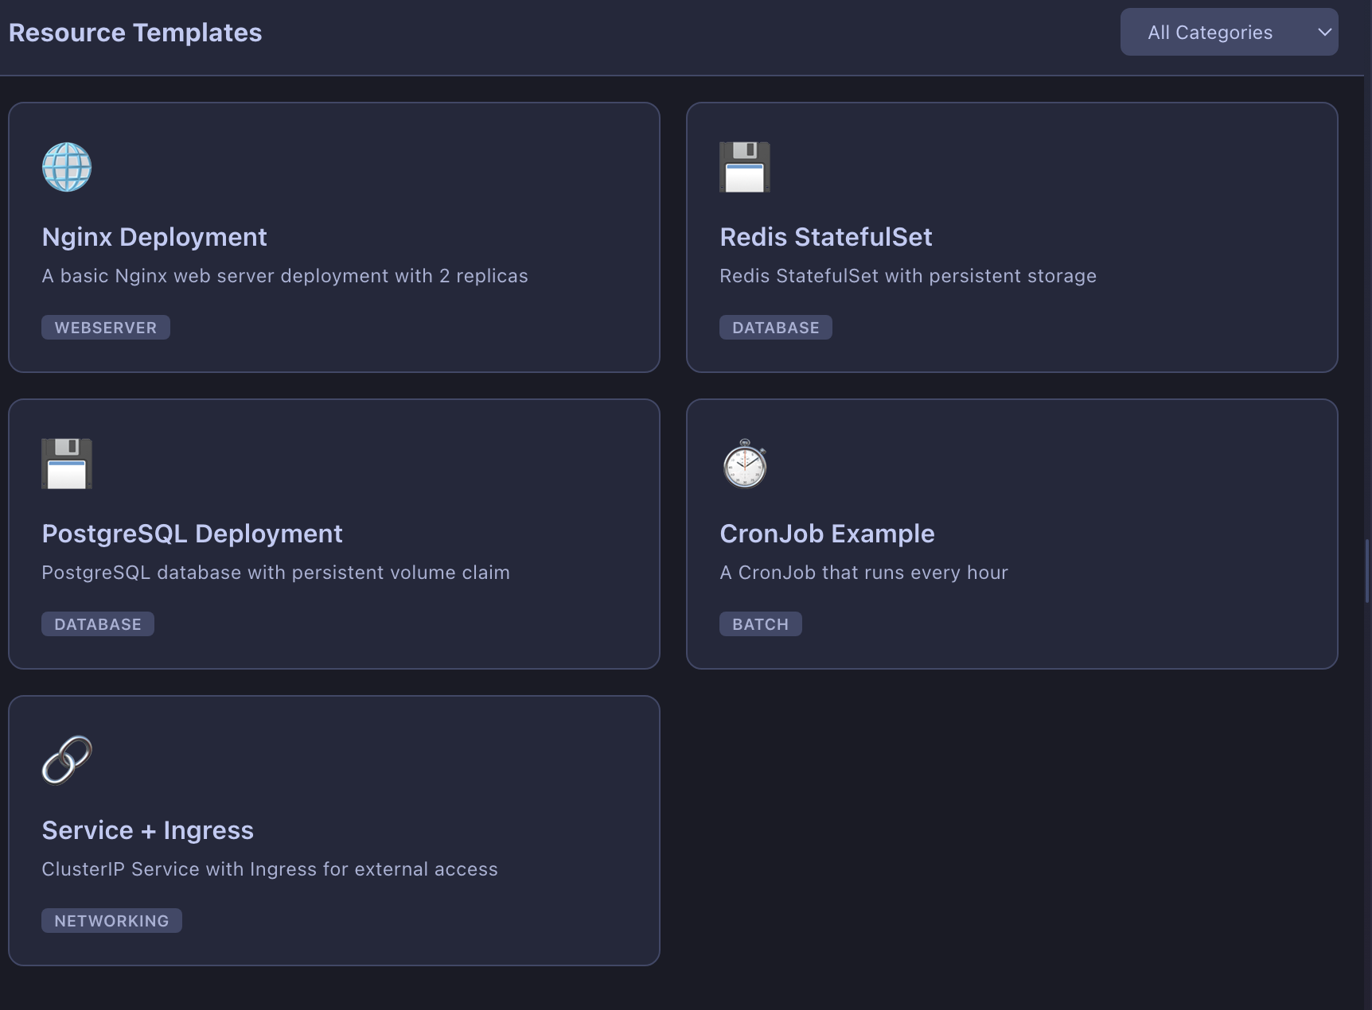Select the Nginx Deployment template
Viewport: 1372px width, 1010px height.
click(333, 237)
